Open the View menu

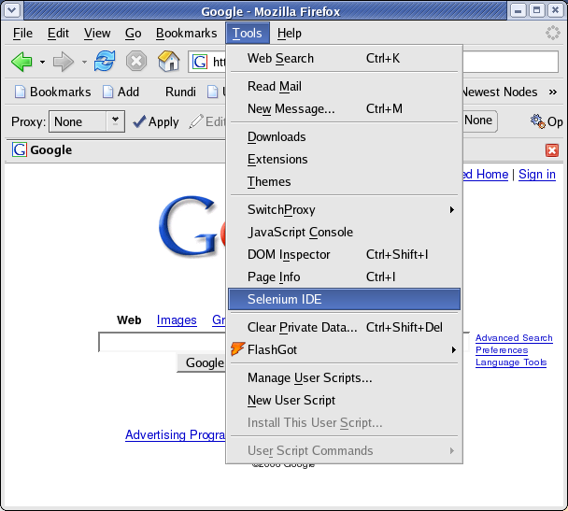[x=97, y=34]
